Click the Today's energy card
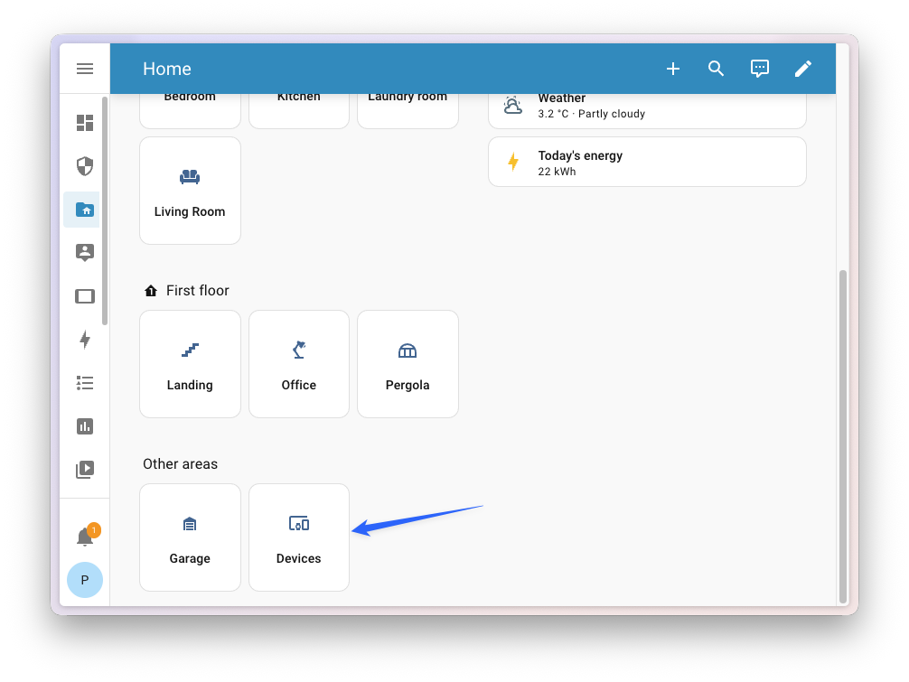 click(x=647, y=161)
